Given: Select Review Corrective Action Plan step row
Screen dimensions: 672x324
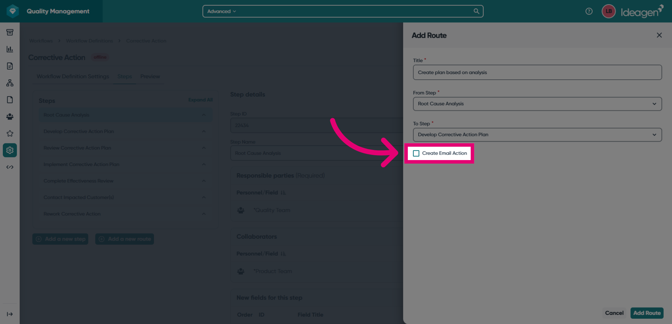Looking at the screenshot, I should click(x=125, y=148).
